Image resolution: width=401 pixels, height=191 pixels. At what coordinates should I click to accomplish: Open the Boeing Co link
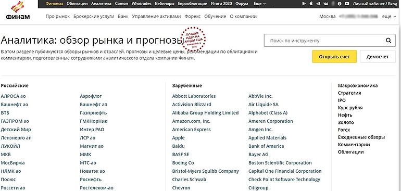pos(183,163)
